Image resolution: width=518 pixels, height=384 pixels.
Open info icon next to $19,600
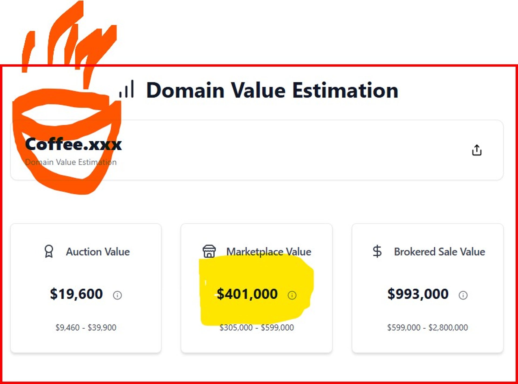tap(117, 295)
